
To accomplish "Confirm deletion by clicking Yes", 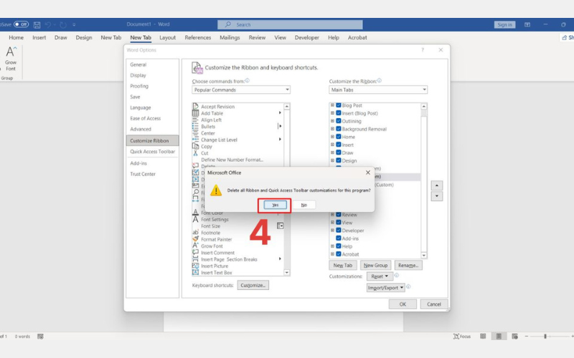I will 275,205.
